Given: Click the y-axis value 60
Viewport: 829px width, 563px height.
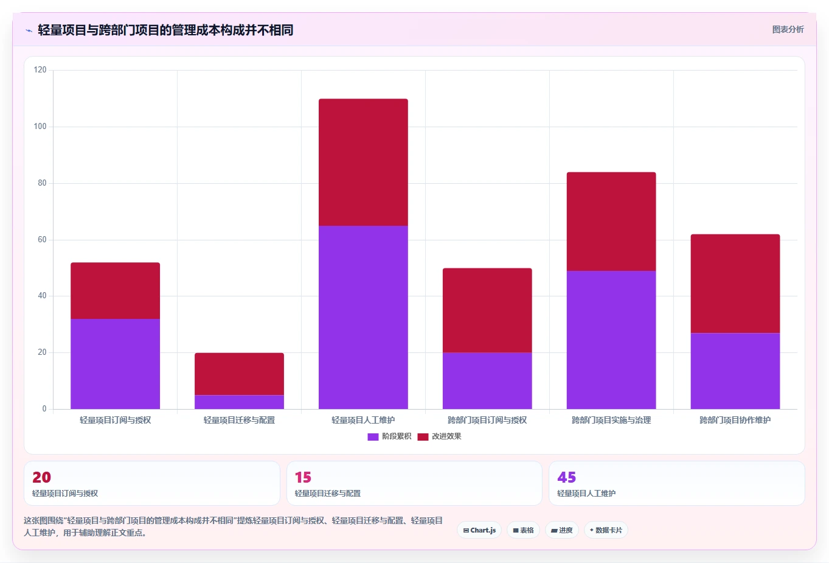Looking at the screenshot, I should pos(42,240).
